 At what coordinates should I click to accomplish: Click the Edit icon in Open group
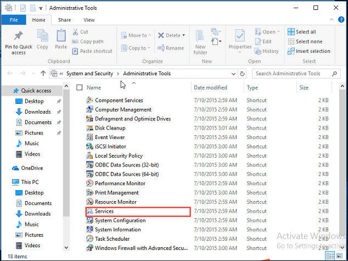tap(258, 42)
